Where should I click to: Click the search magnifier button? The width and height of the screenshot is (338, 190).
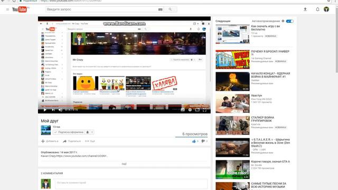click(170, 9)
